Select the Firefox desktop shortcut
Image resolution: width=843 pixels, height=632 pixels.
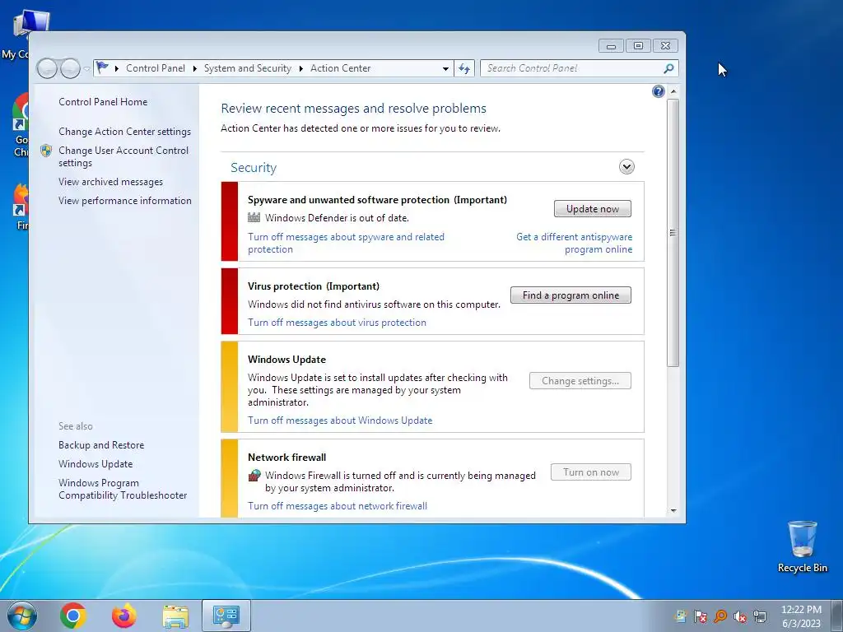(21, 207)
